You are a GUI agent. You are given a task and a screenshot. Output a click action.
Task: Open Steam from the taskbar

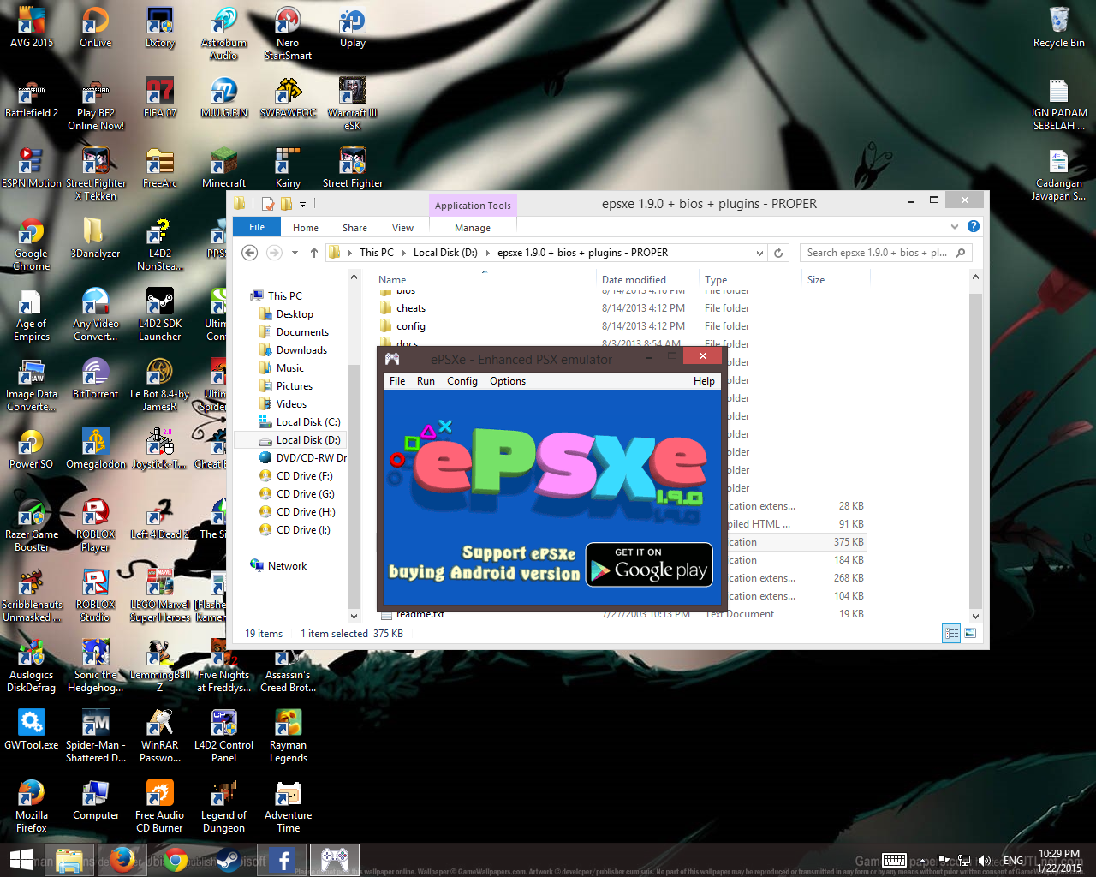coord(229,860)
